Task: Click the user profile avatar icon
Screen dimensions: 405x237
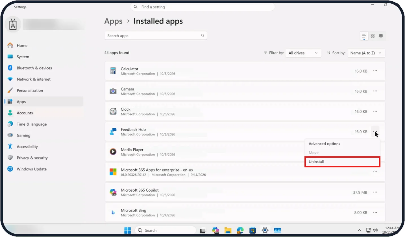Action: (13, 25)
